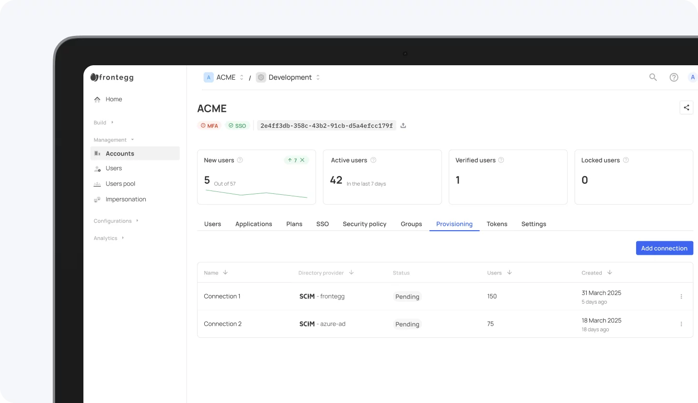This screenshot has height=403, width=698.
Task: Open Connection 1 three-dot actions menu
Action: (681, 296)
